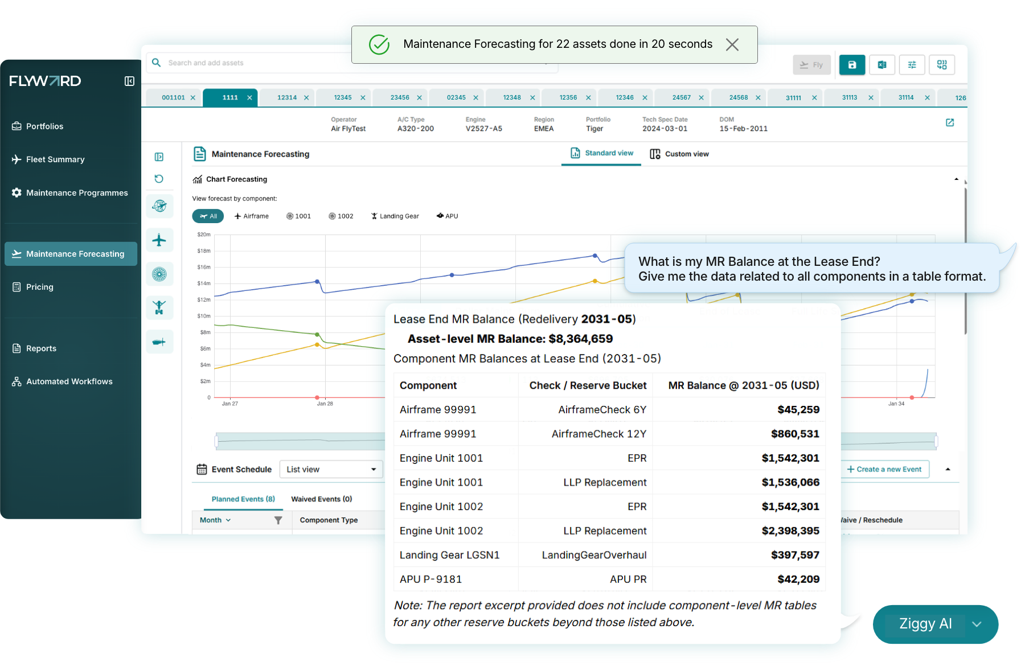Collapse the sidebar using the panel icon

129,81
